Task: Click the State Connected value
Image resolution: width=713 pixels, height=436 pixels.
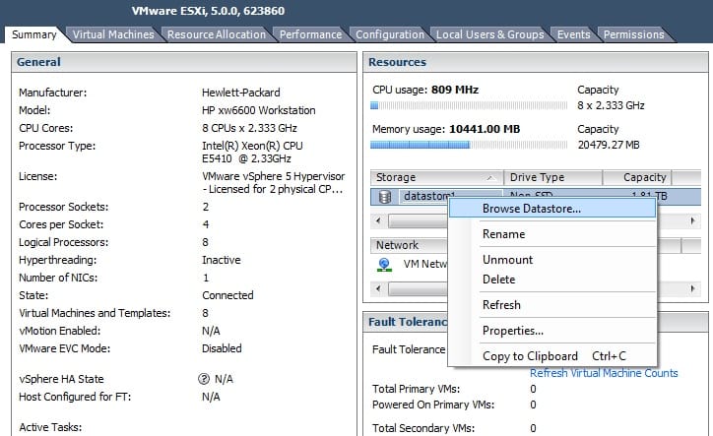Action: (227, 295)
